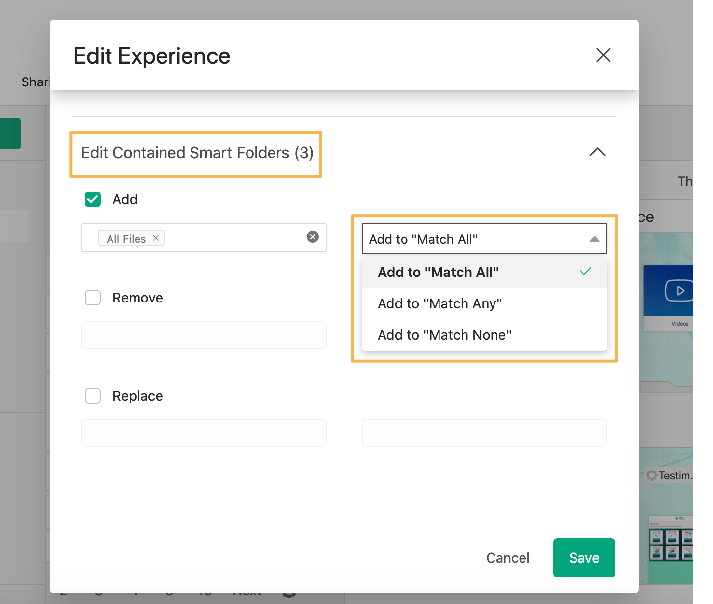The width and height of the screenshot is (713, 604).
Task: Select Add to "Match All" option
Action: pos(485,272)
